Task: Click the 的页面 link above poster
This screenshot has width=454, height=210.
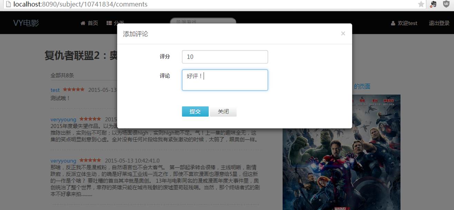Action: [x=362, y=86]
